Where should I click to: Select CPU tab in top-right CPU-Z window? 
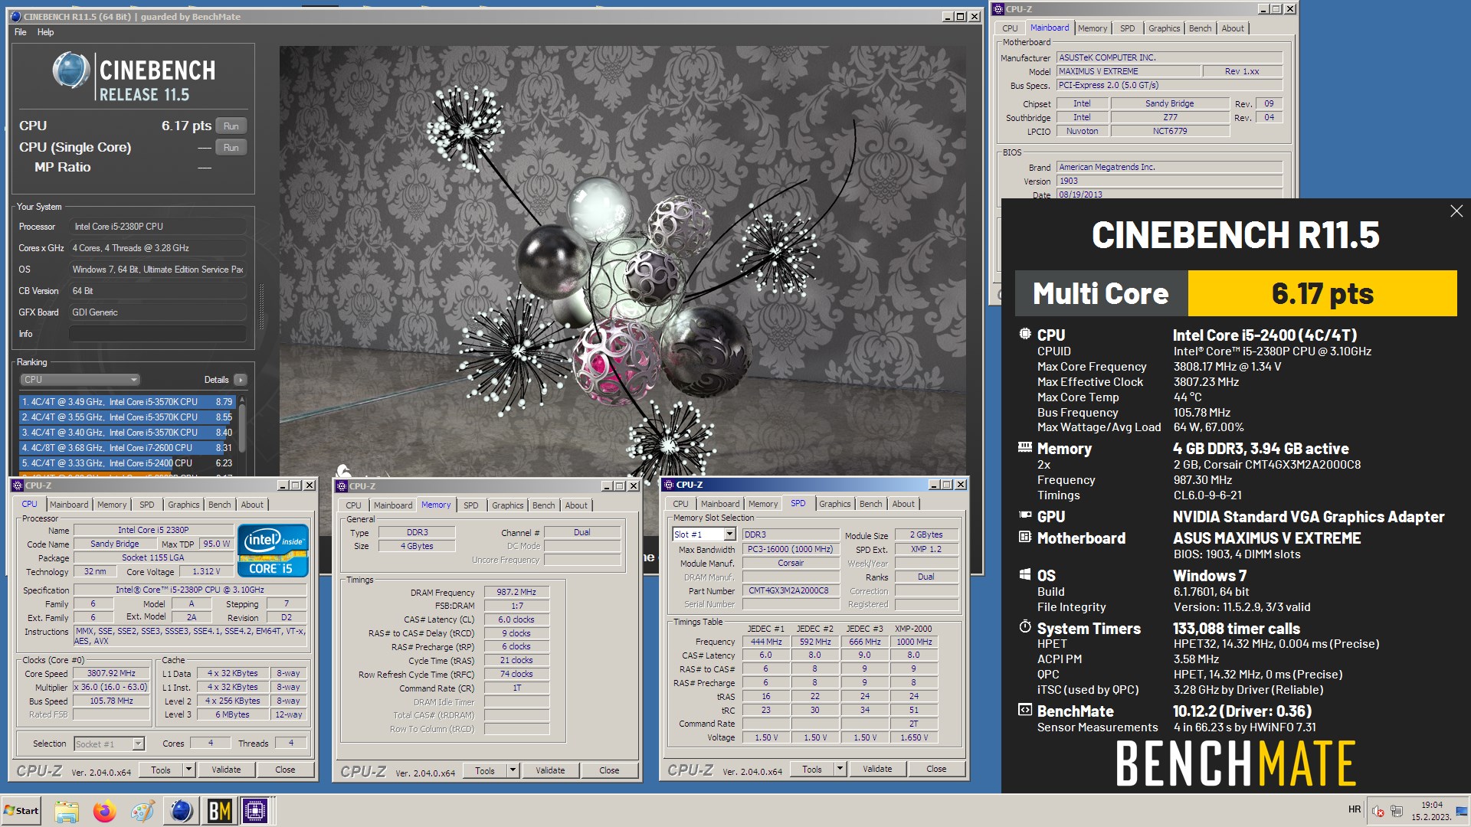(1011, 28)
